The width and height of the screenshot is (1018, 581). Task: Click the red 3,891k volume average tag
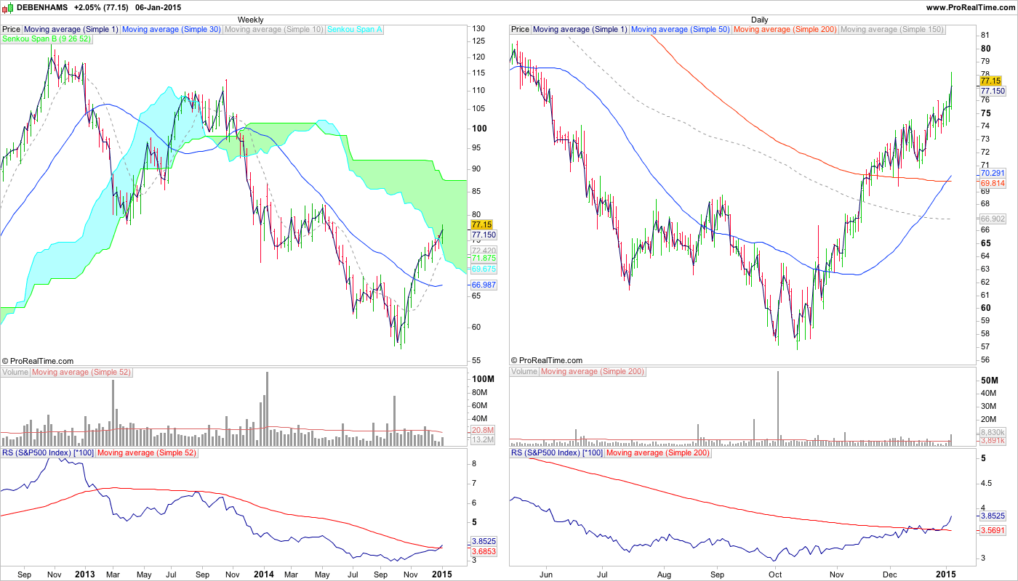pyautogui.click(x=993, y=441)
